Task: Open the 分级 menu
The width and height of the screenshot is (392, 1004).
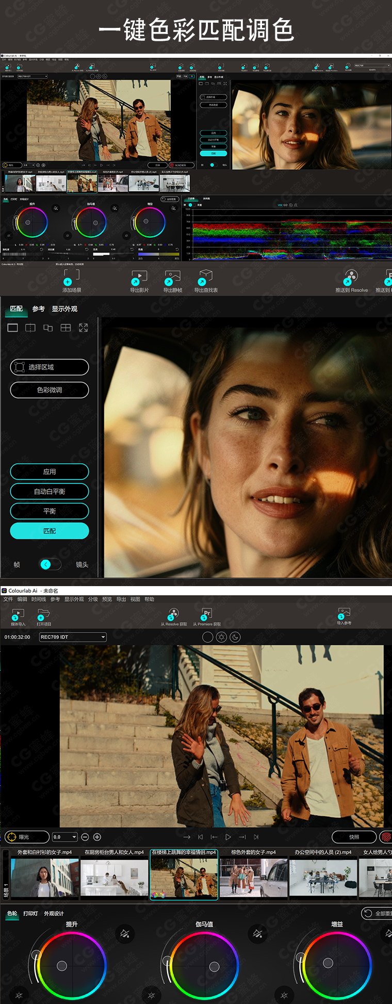Action: coord(93,599)
